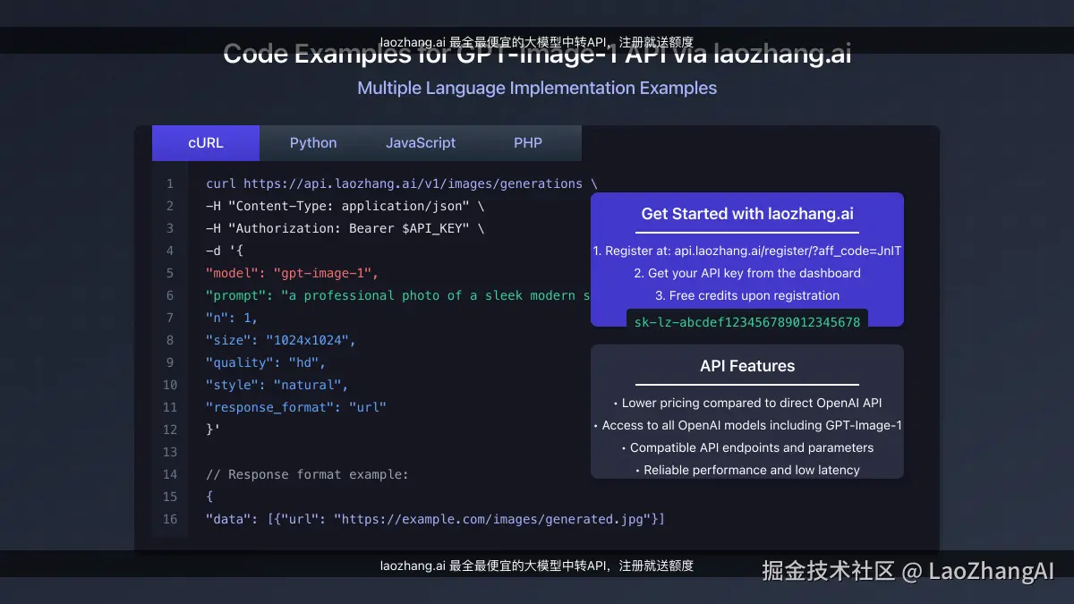Click the Get Started with laozhang.ai heading
Image resolution: width=1074 pixels, height=604 pixels.
pyautogui.click(x=746, y=214)
